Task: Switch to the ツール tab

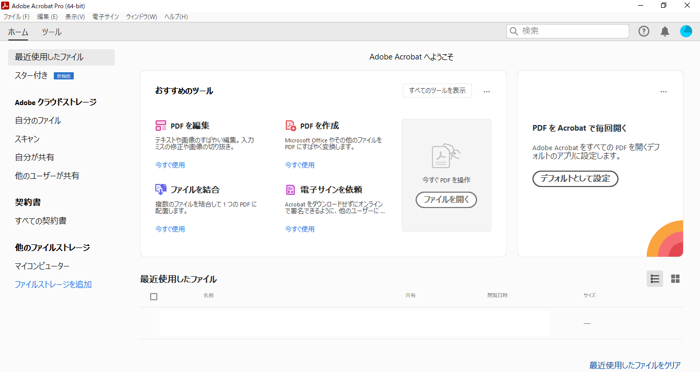Action: click(x=52, y=32)
